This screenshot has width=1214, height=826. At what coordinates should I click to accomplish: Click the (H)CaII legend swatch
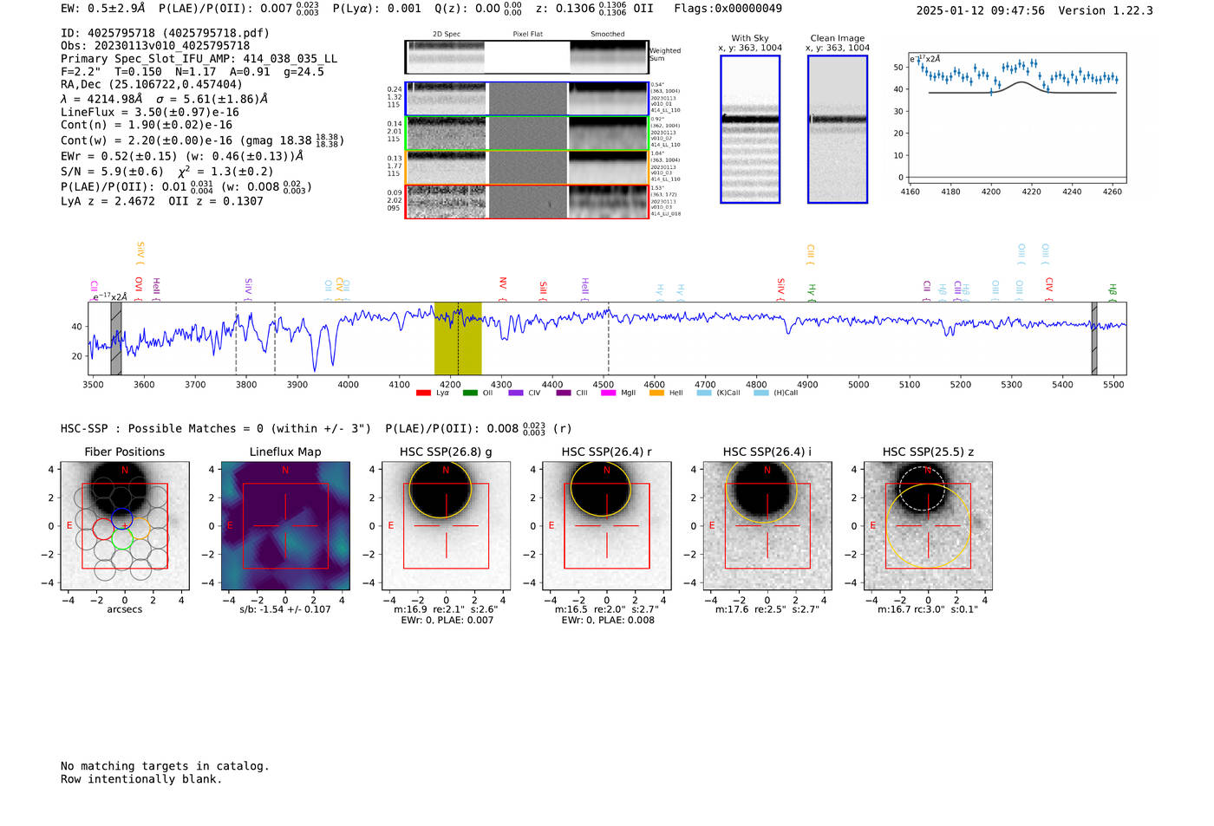[x=761, y=393]
